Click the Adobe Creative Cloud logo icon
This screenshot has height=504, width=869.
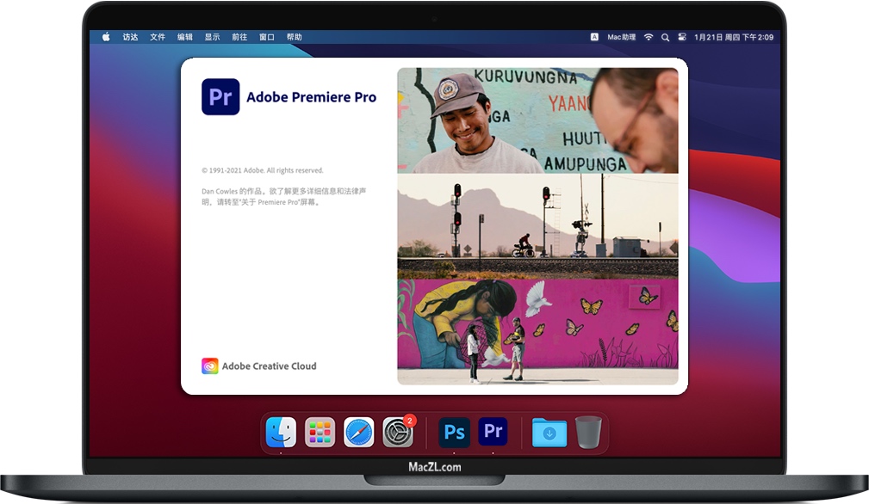[x=209, y=366]
